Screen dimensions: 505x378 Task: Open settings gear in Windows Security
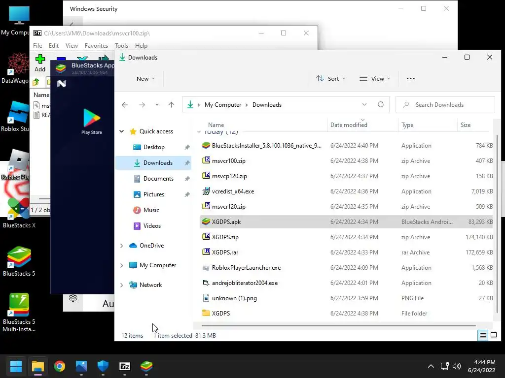click(73, 298)
